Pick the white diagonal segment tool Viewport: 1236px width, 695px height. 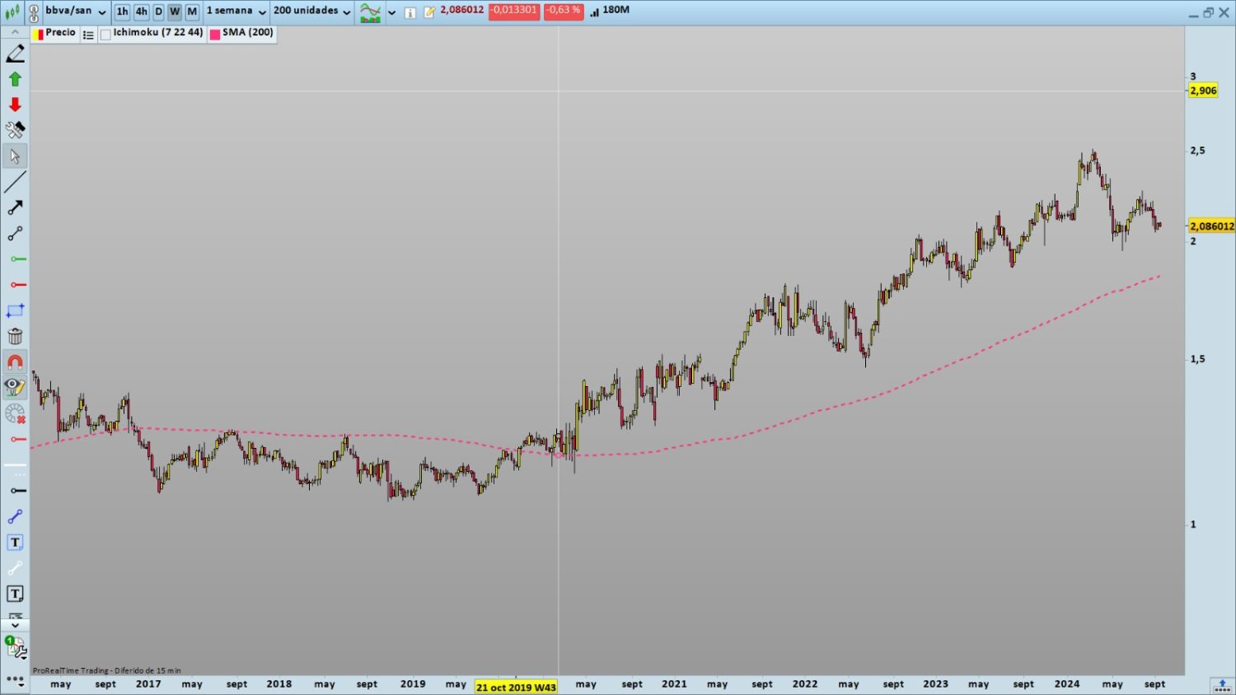(x=15, y=568)
